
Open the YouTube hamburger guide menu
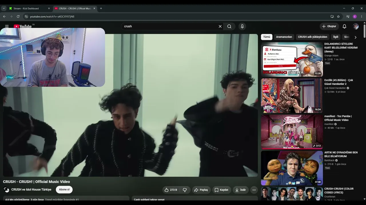pyautogui.click(x=7, y=26)
